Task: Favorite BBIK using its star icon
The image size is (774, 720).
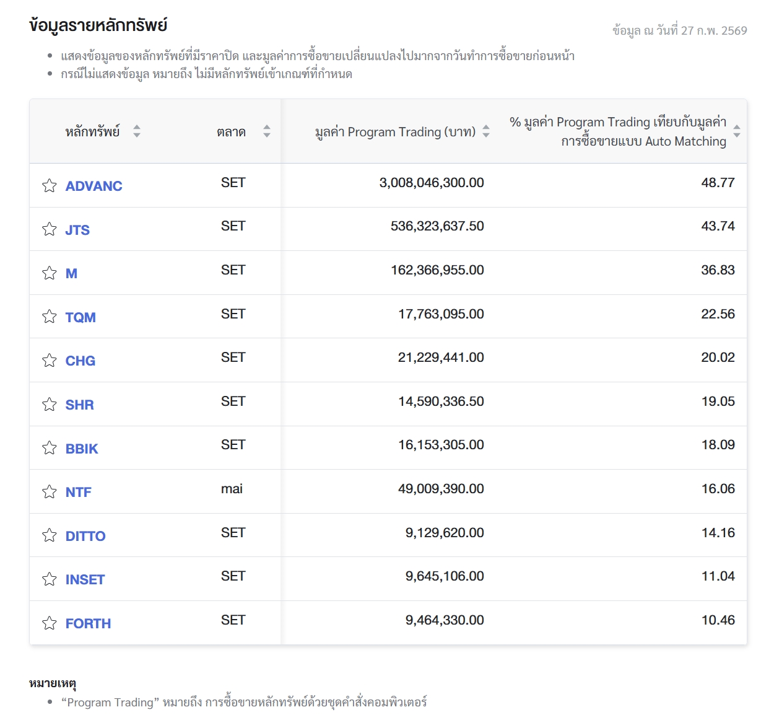Action: (x=50, y=448)
